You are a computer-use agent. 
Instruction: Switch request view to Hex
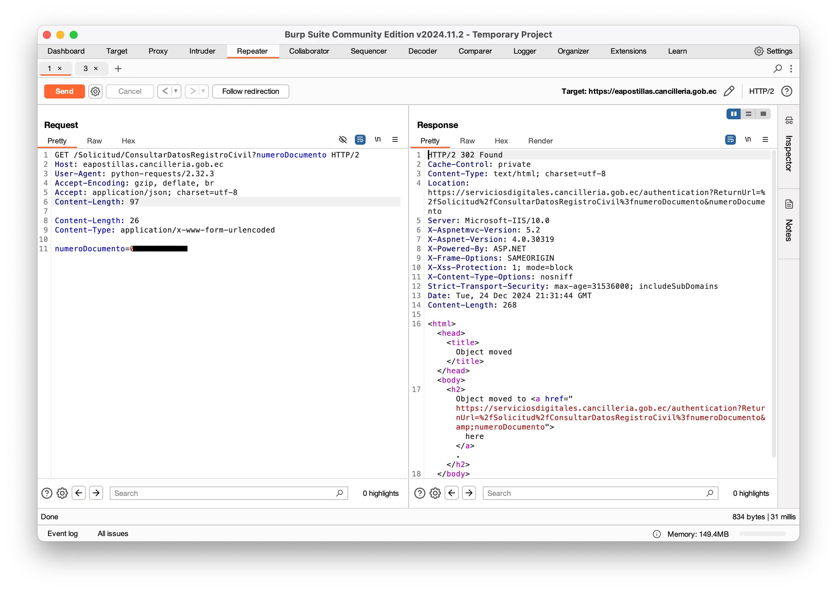click(128, 141)
